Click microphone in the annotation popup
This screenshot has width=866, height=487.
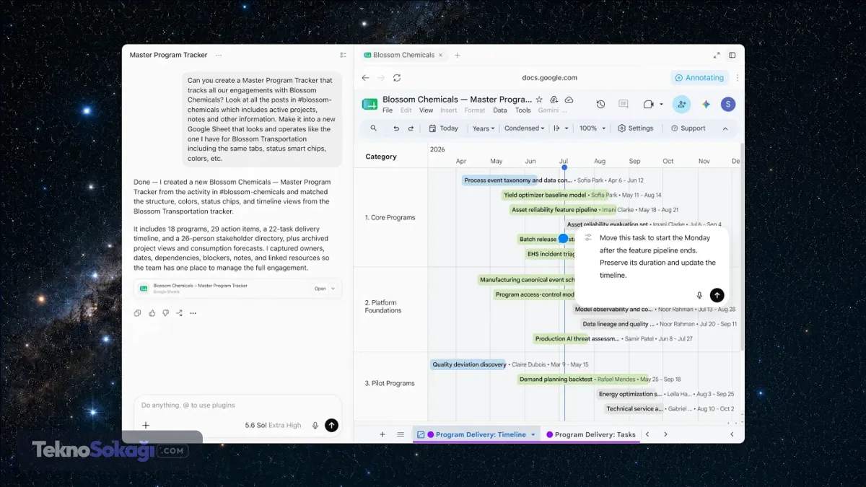pyautogui.click(x=699, y=295)
